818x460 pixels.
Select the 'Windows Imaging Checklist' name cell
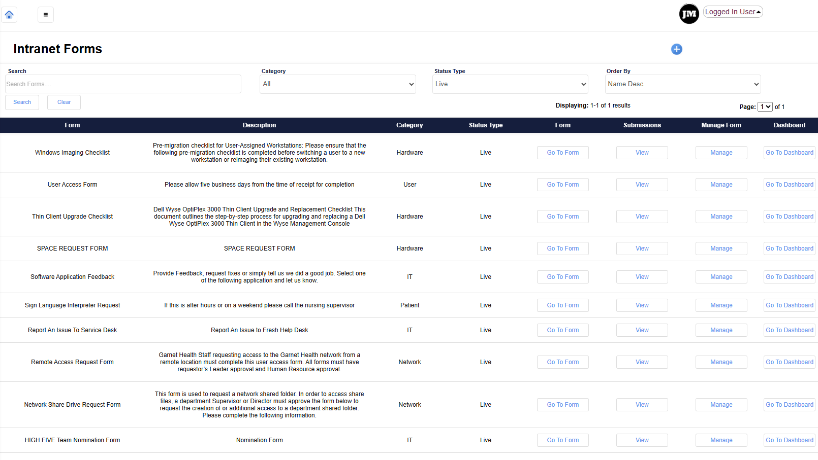point(72,153)
